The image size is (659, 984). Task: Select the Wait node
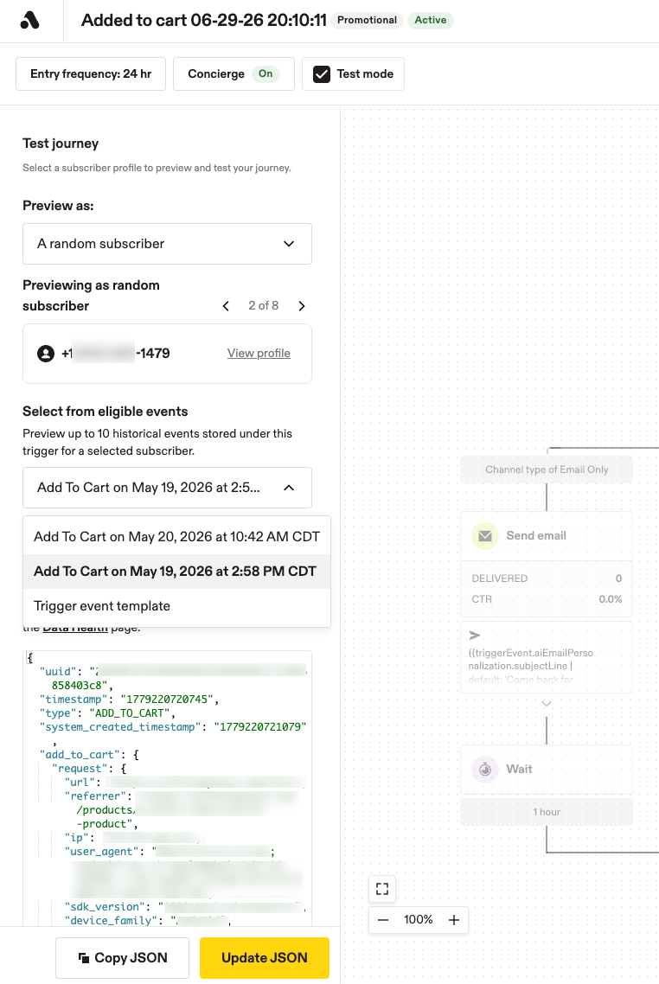tap(546, 770)
